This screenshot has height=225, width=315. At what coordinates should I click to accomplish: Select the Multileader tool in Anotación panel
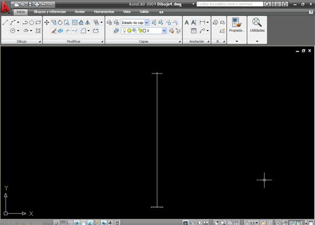pyautogui.click(x=202, y=31)
